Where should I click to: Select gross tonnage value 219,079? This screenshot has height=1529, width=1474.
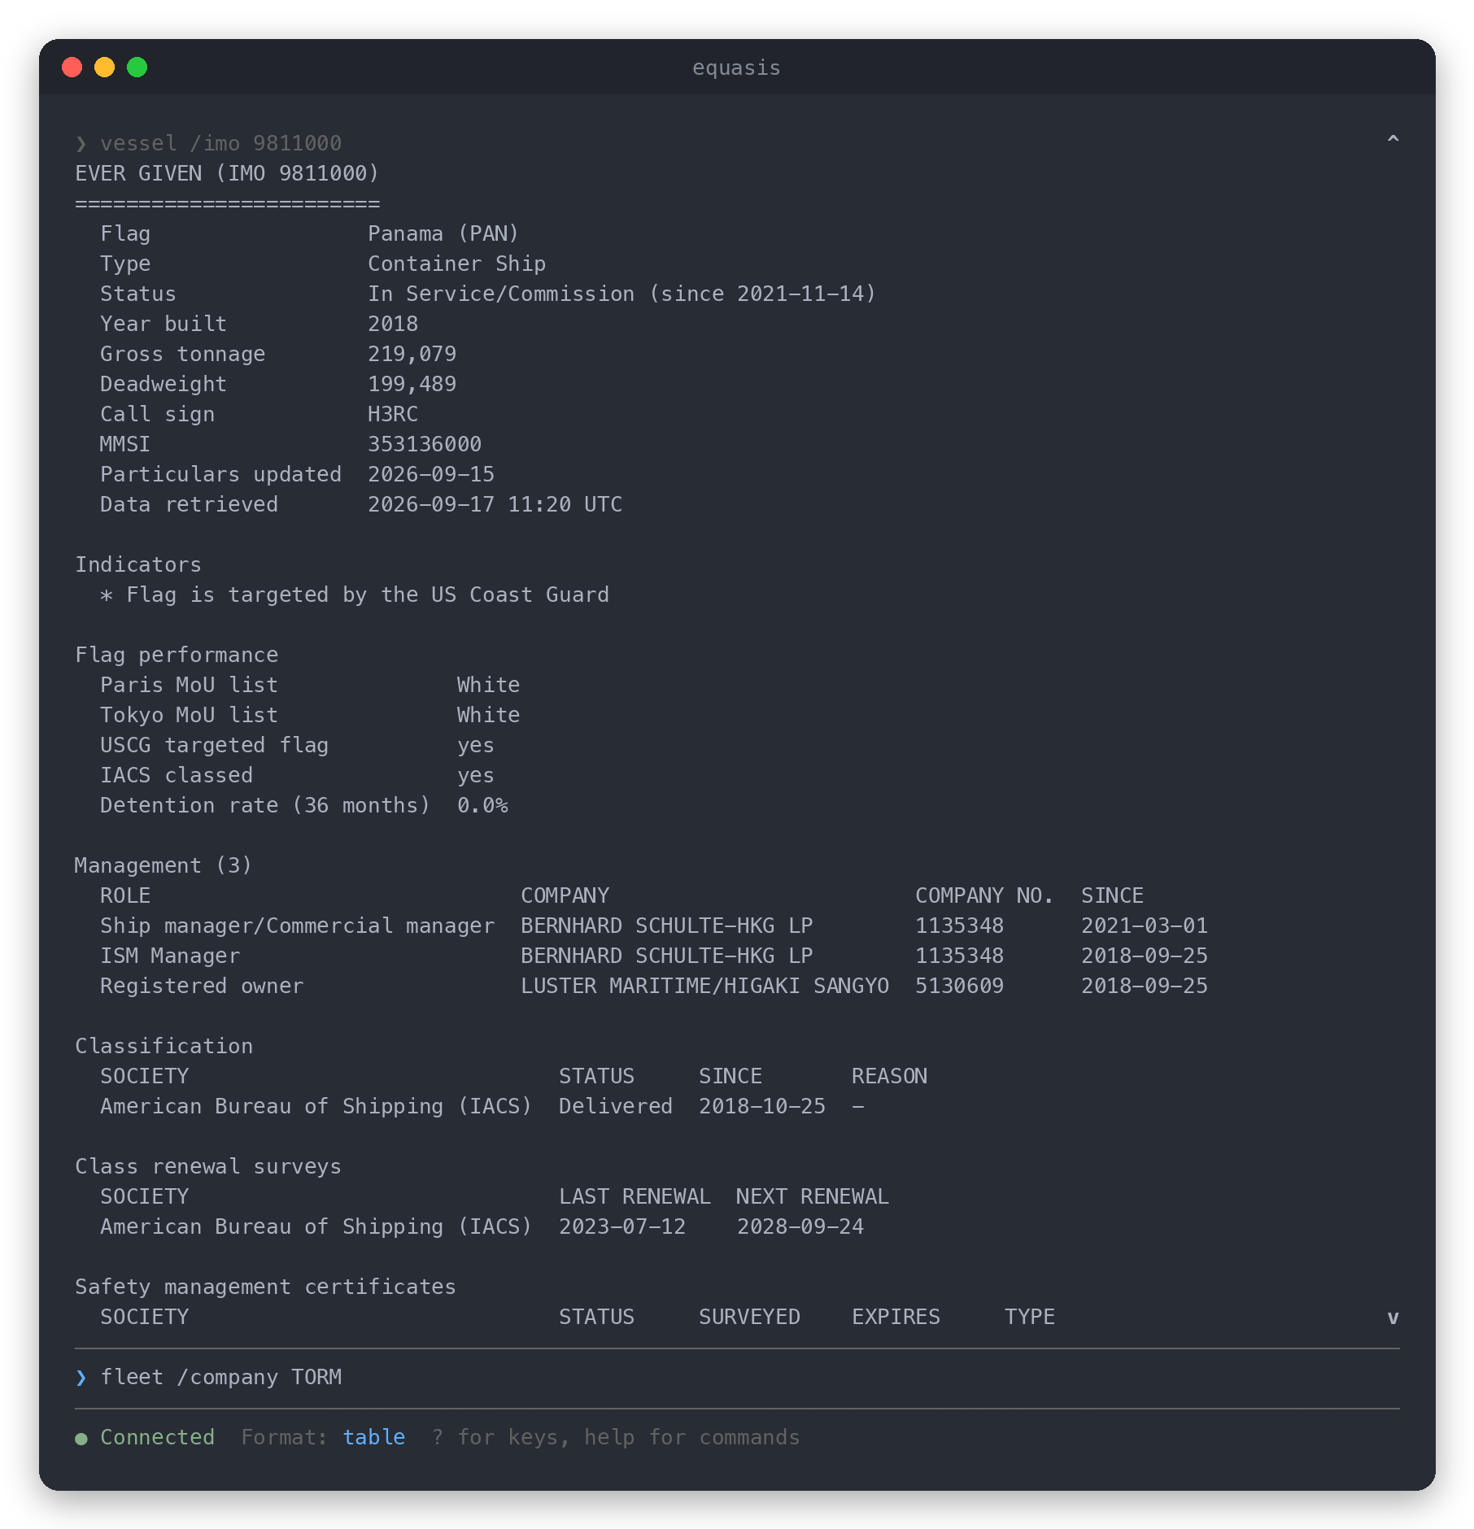point(412,354)
